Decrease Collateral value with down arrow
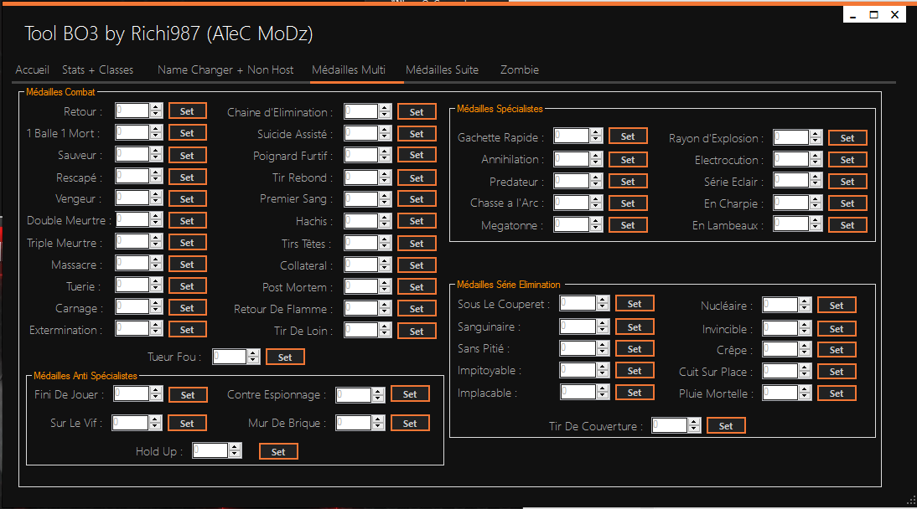The width and height of the screenshot is (917, 509). click(385, 269)
